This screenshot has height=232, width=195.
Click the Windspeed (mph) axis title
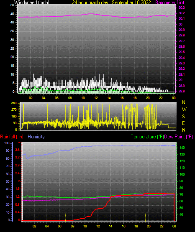point(32,2)
